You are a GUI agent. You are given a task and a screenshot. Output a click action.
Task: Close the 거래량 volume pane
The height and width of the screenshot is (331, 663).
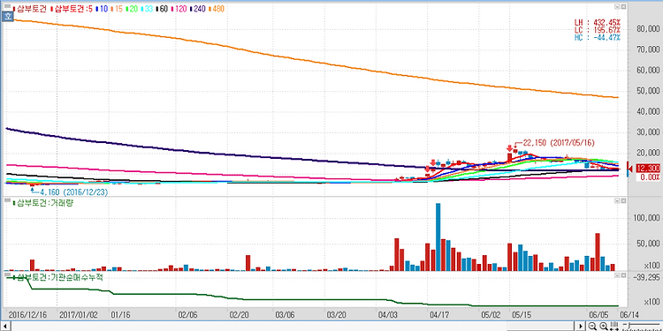[623, 200]
